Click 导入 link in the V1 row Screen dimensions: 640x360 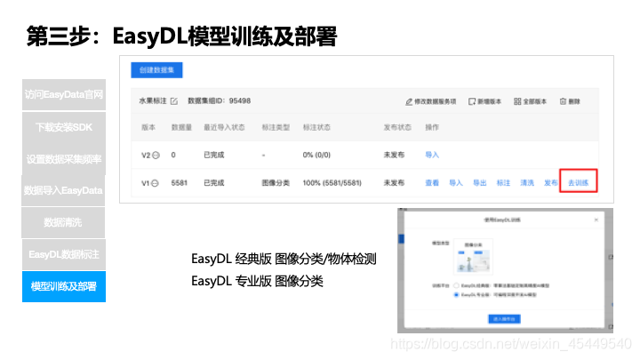456,183
